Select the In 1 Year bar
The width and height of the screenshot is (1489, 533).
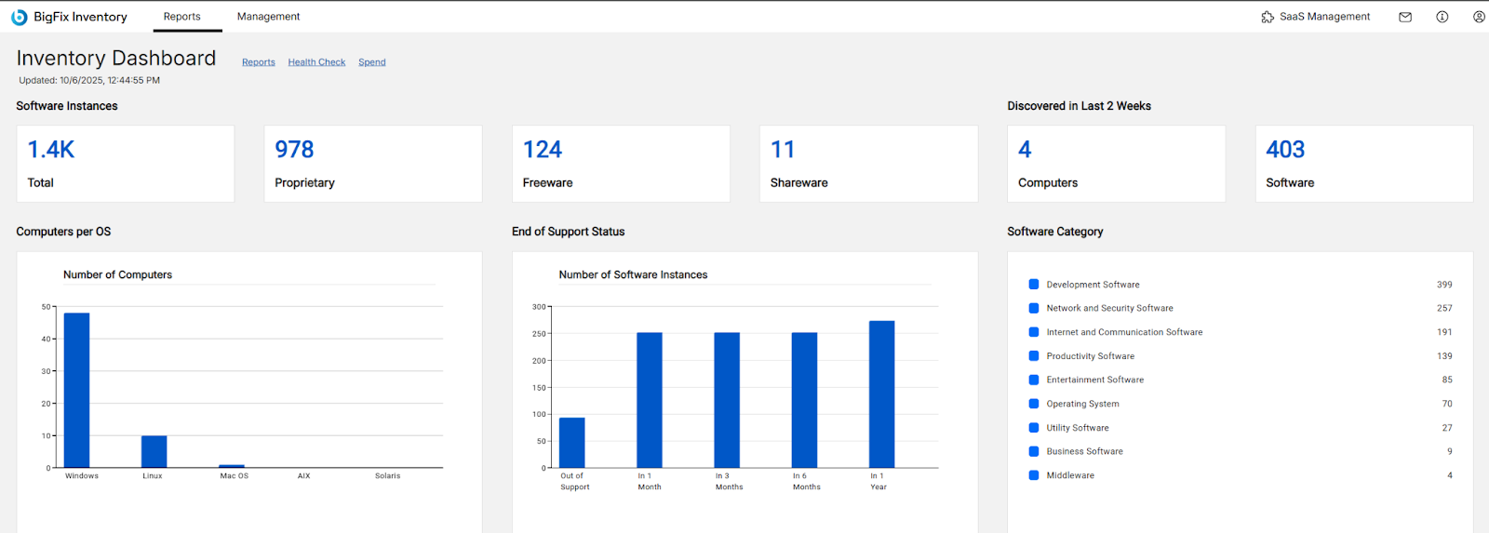tap(882, 394)
